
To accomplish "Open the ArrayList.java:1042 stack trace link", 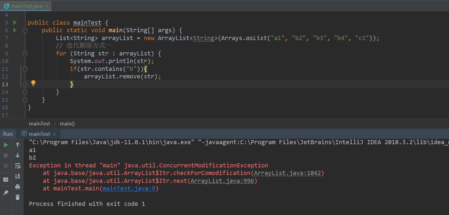I will pos(287,173).
